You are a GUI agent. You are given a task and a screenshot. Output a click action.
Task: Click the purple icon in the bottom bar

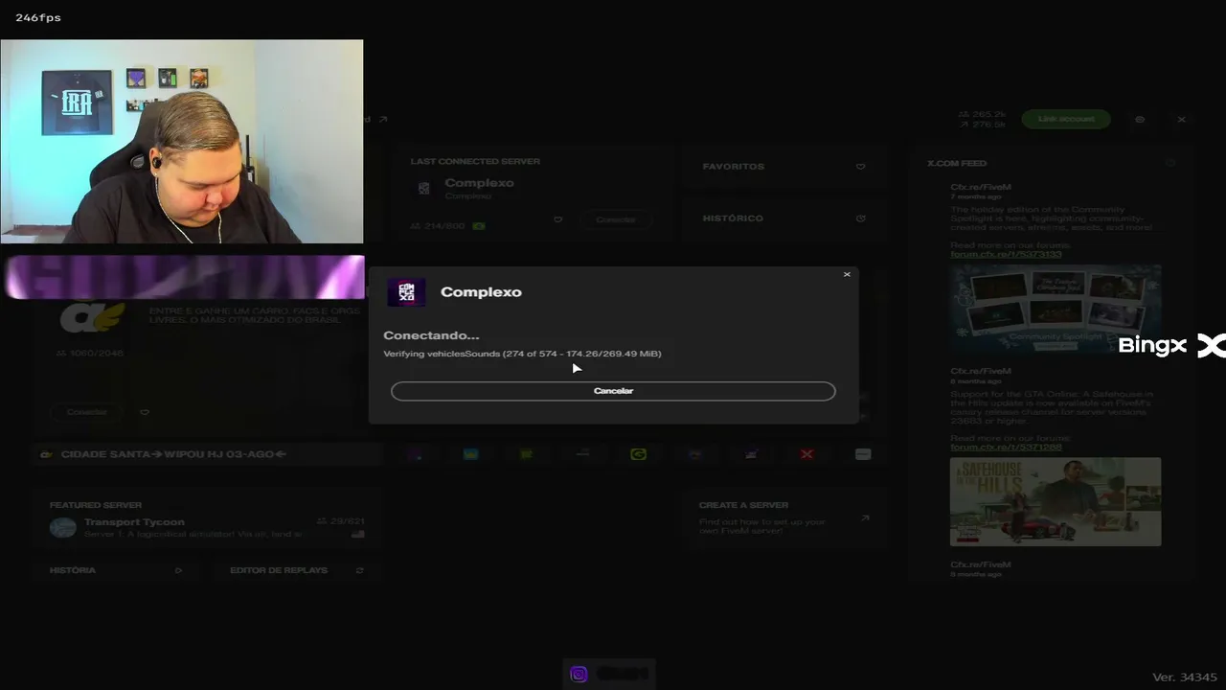(579, 674)
